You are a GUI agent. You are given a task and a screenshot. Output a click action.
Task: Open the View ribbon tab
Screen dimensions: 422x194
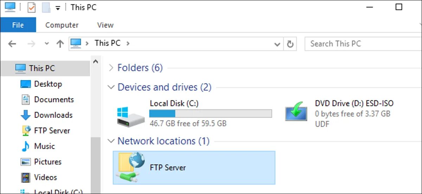click(x=105, y=25)
